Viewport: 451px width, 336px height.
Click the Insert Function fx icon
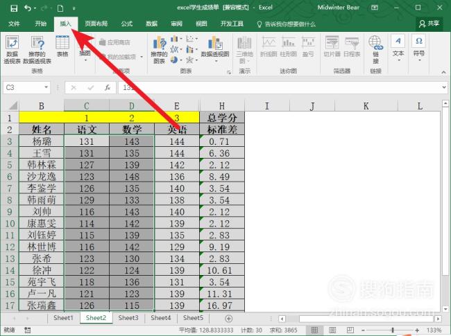pyautogui.click(x=108, y=87)
